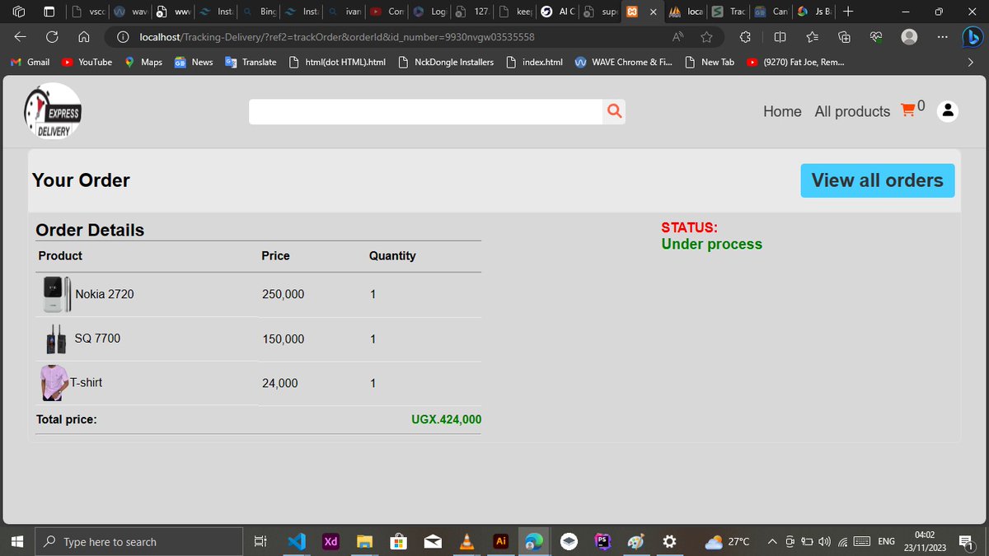
Task: Go back with the browser back arrow
Action: point(20,37)
